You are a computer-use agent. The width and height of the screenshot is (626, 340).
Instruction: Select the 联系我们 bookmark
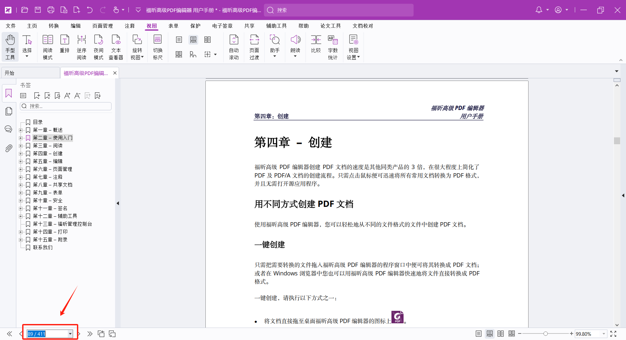(x=43, y=247)
